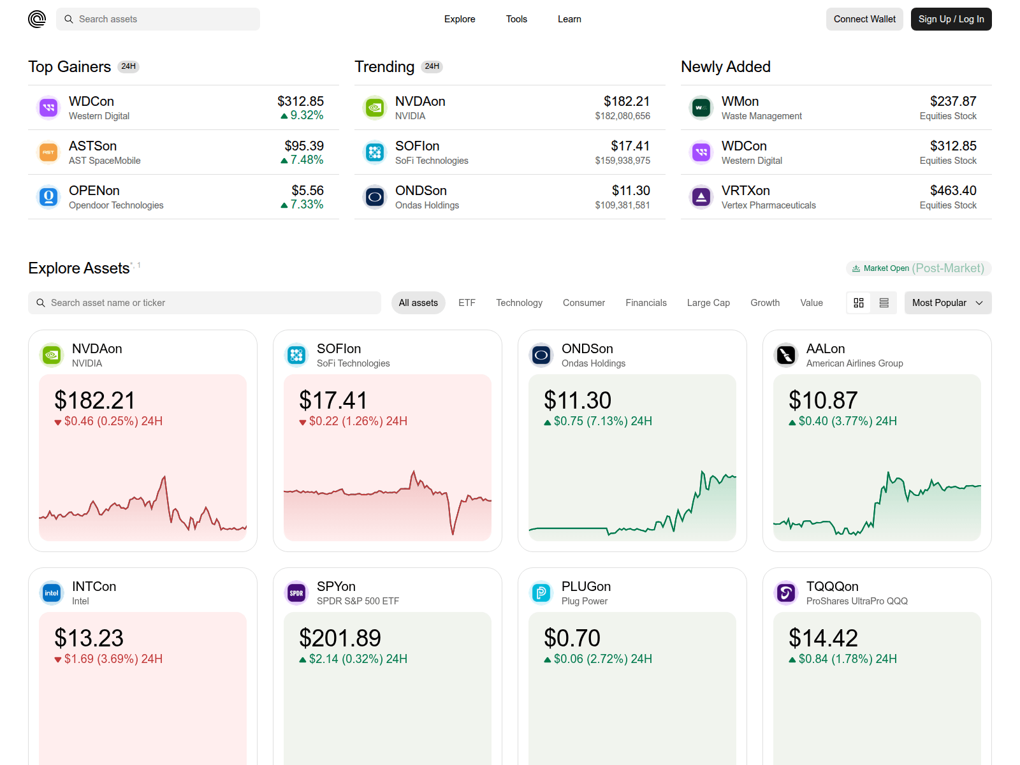Click the ONDSon price chart thumbnail
This screenshot has height=765, width=1020.
click(632, 504)
